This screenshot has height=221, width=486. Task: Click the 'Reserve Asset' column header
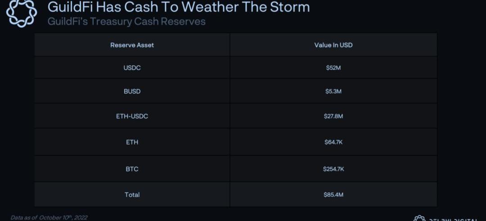pos(132,45)
